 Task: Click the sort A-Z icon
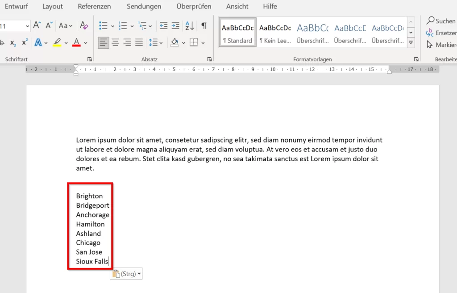pos(189,25)
